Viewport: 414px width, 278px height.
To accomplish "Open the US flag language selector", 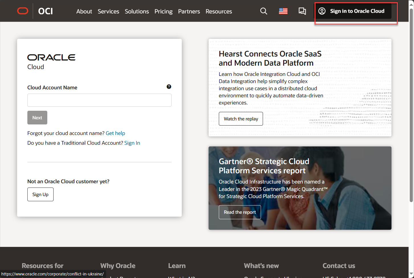I will point(283,11).
